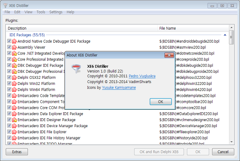Open the Edit menu
240x161 pixels.
(x=17, y=12)
